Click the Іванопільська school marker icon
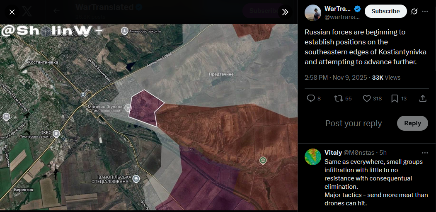 [x=136, y=179]
